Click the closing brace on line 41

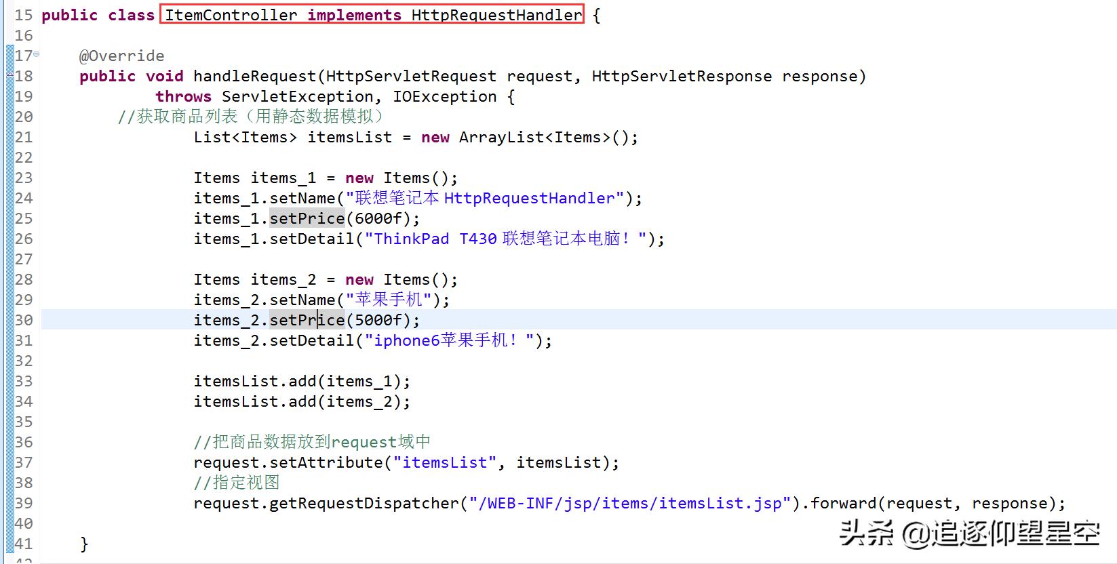click(x=84, y=544)
